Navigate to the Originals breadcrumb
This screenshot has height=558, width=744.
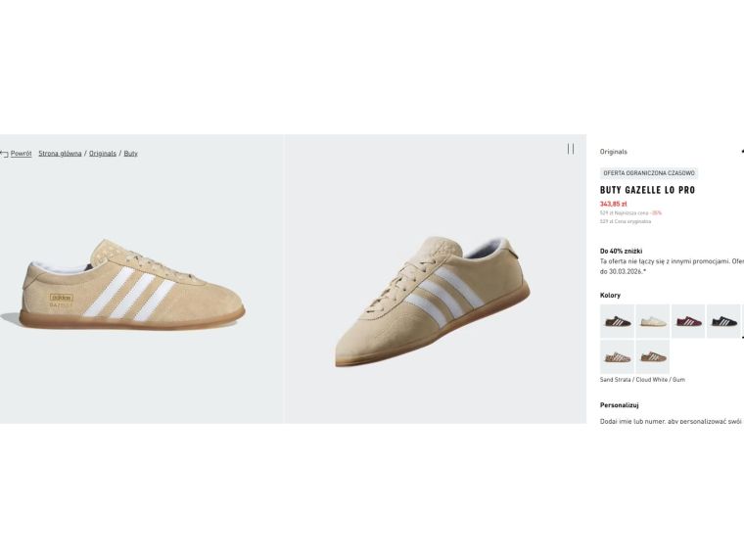tap(103, 154)
